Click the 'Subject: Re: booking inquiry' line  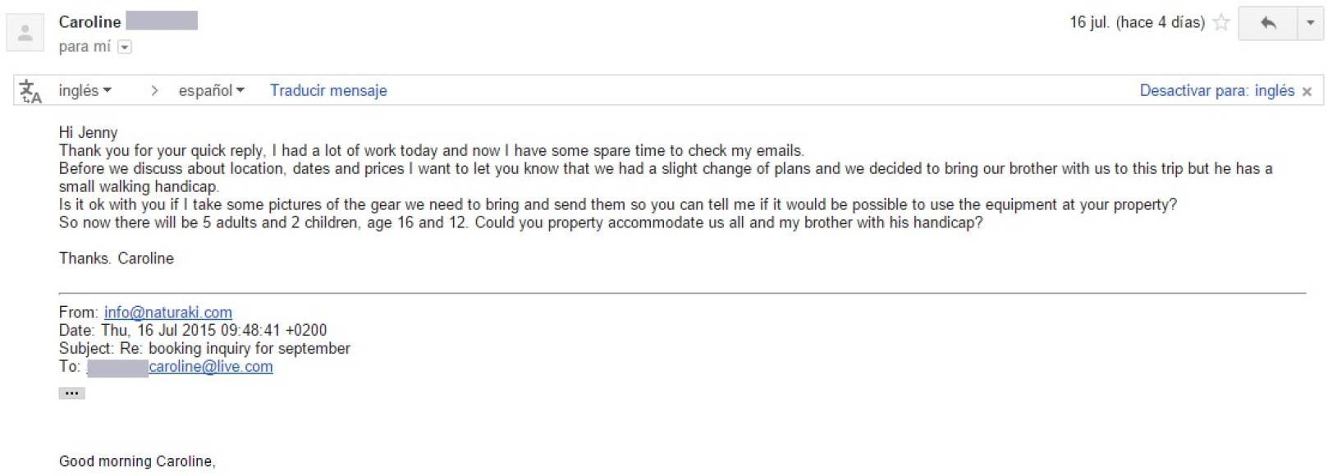coord(204,349)
